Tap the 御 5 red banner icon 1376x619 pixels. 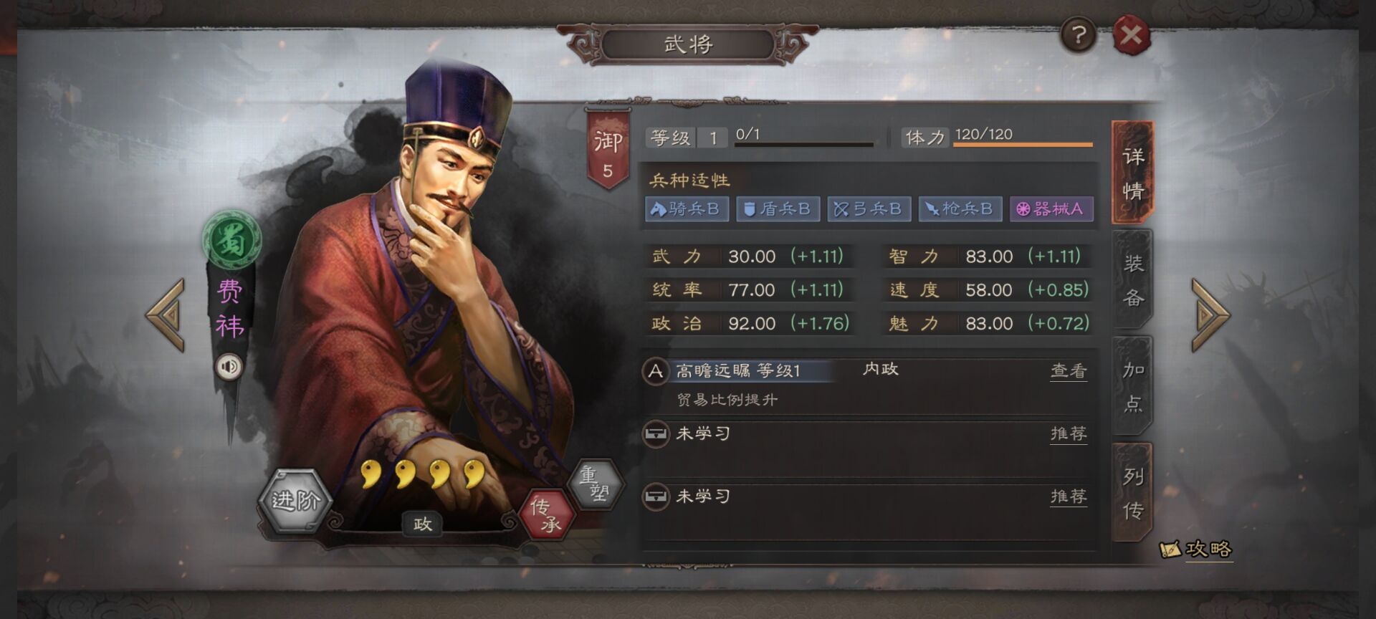click(x=608, y=150)
